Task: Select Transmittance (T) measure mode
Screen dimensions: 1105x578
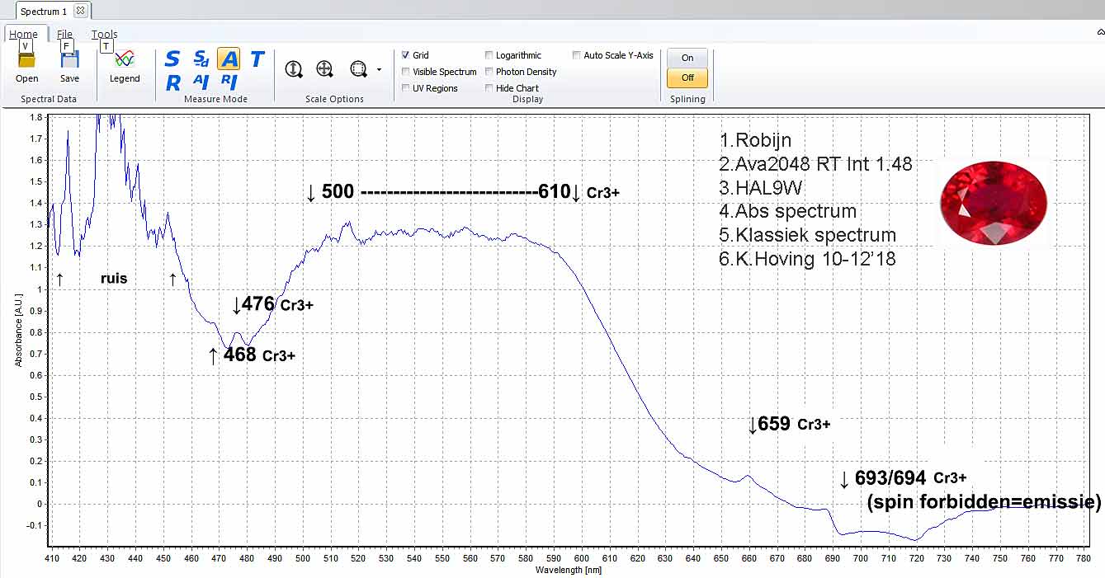Action: 257,59
